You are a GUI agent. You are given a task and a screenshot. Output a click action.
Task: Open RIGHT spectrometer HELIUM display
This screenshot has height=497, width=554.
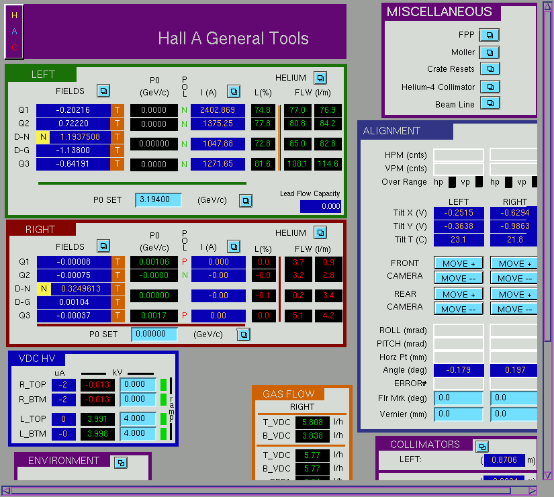point(320,232)
